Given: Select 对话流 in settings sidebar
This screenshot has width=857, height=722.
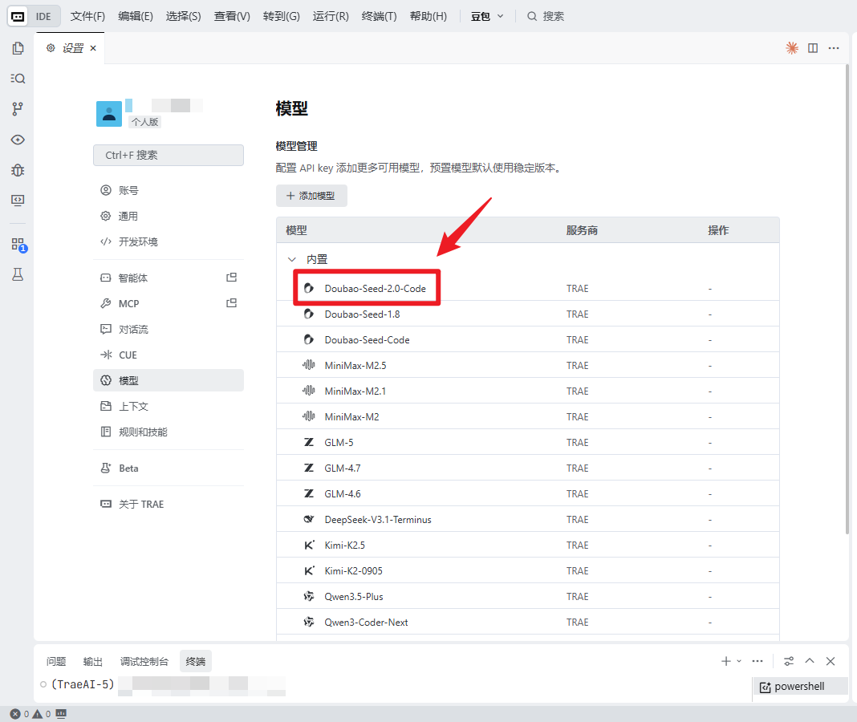Looking at the screenshot, I should click(133, 329).
